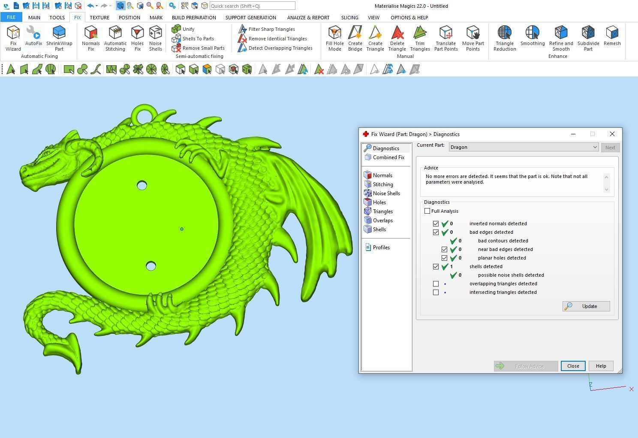
Task: Click the Update button
Action: pos(586,306)
